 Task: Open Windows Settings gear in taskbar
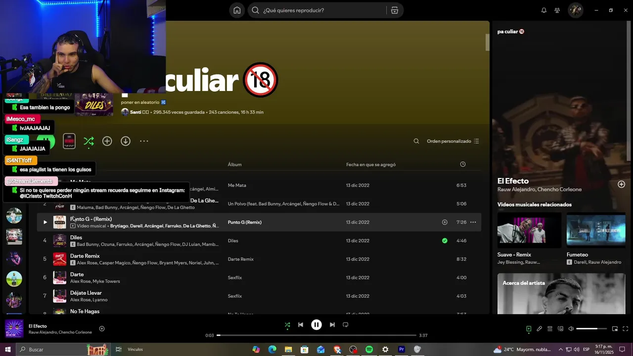click(385, 350)
